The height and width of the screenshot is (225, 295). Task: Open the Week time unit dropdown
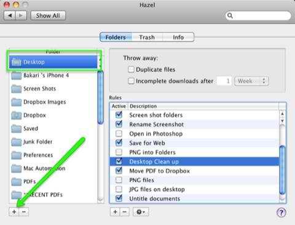pyautogui.click(x=251, y=81)
